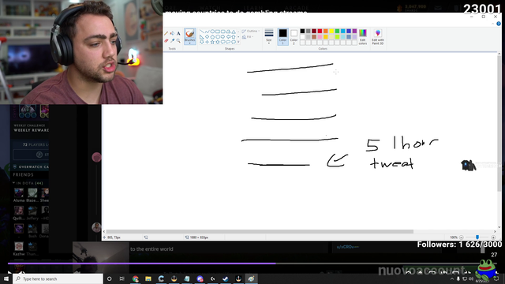
Task: Open Task View from the taskbar
Action: [122, 278]
